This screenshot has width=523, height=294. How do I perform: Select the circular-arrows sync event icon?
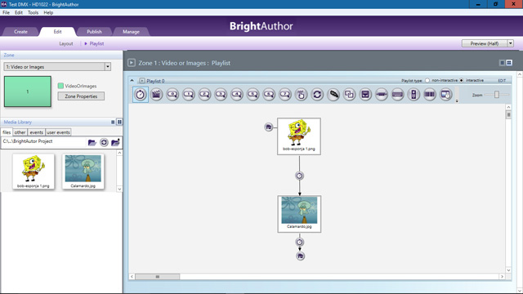[317, 95]
